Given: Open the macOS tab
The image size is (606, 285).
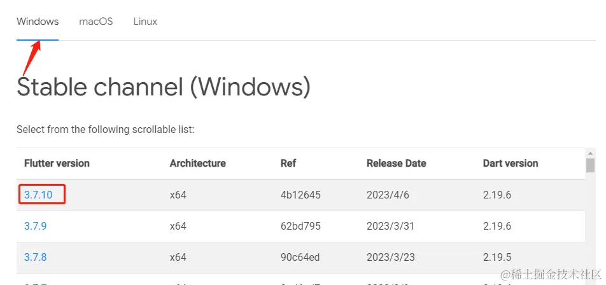Looking at the screenshot, I should [x=95, y=22].
